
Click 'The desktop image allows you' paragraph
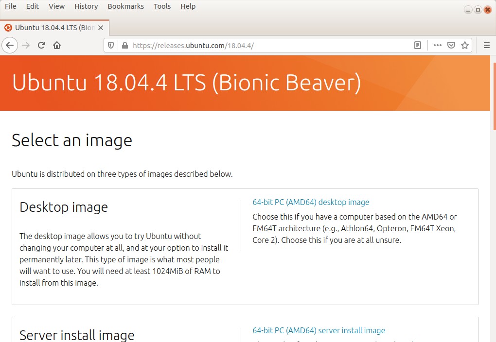(124, 259)
